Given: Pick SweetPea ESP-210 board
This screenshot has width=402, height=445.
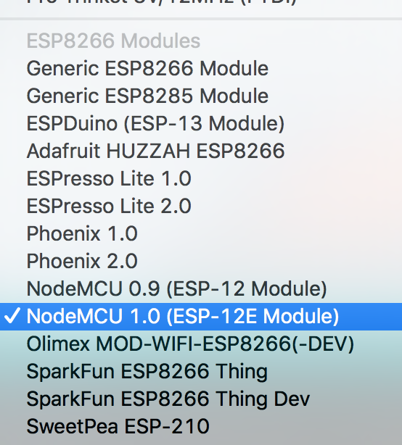Looking at the screenshot, I should [x=201, y=427].
